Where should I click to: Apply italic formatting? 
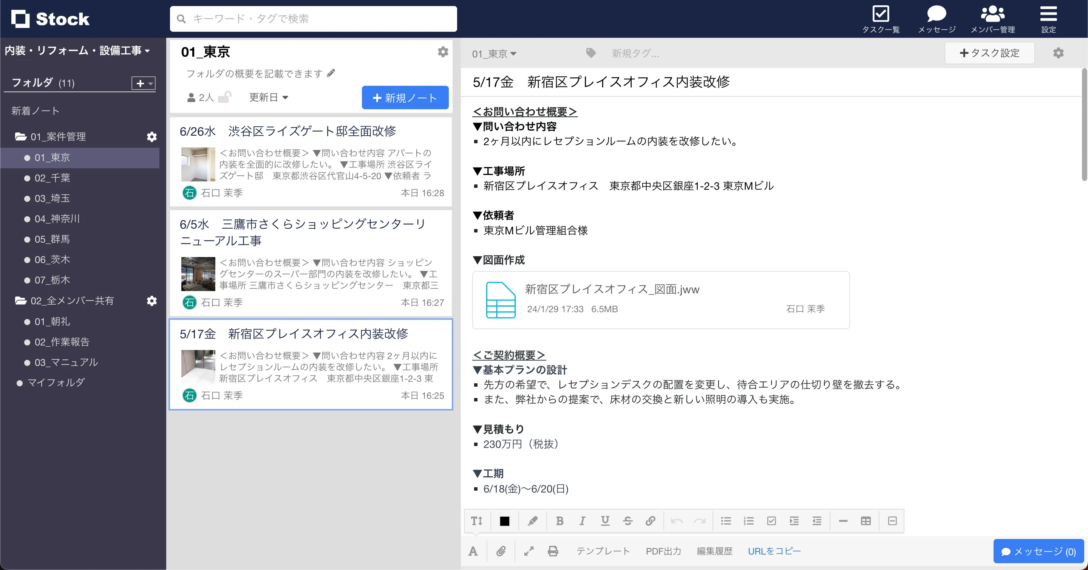click(x=583, y=521)
